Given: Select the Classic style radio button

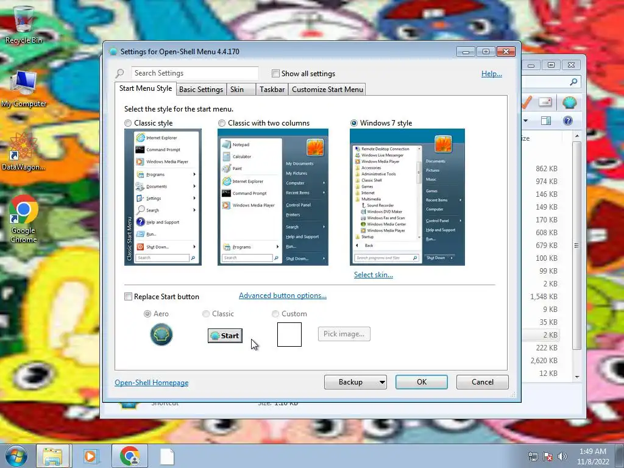Looking at the screenshot, I should click(x=128, y=123).
